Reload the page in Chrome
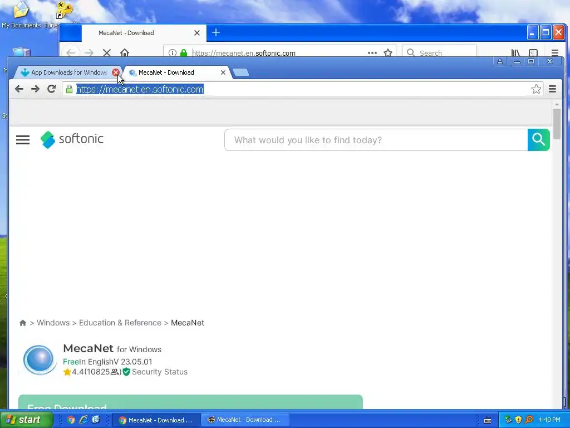Image resolution: width=570 pixels, height=428 pixels. pos(51,89)
